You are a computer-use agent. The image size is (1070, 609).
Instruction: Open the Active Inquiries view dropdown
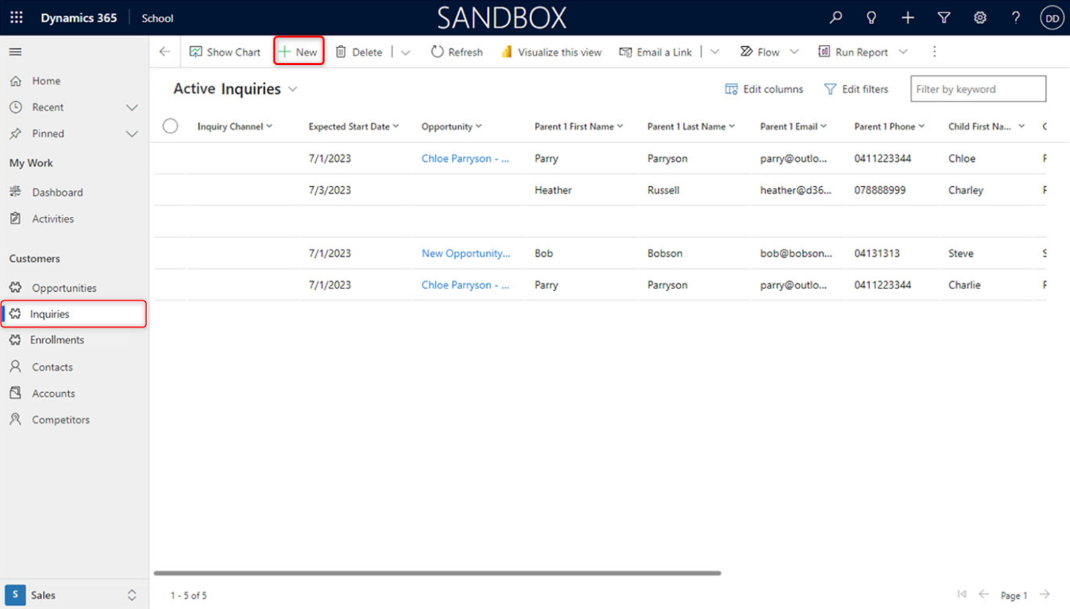pyautogui.click(x=293, y=89)
